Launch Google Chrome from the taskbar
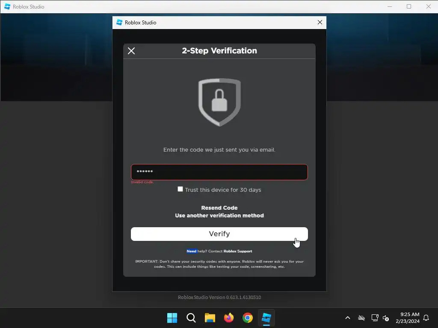Viewport: 438px width, 328px height. [248, 318]
